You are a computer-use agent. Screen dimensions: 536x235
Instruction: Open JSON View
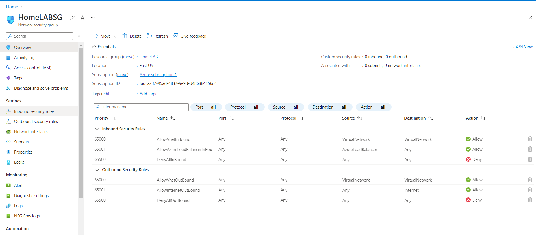[523, 46]
